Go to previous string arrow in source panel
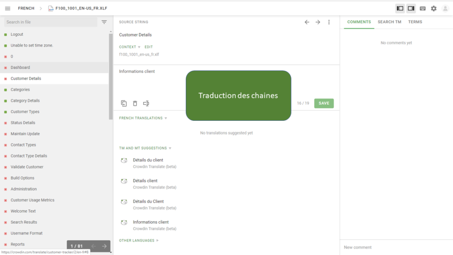This screenshot has width=453, height=255. tap(307, 22)
